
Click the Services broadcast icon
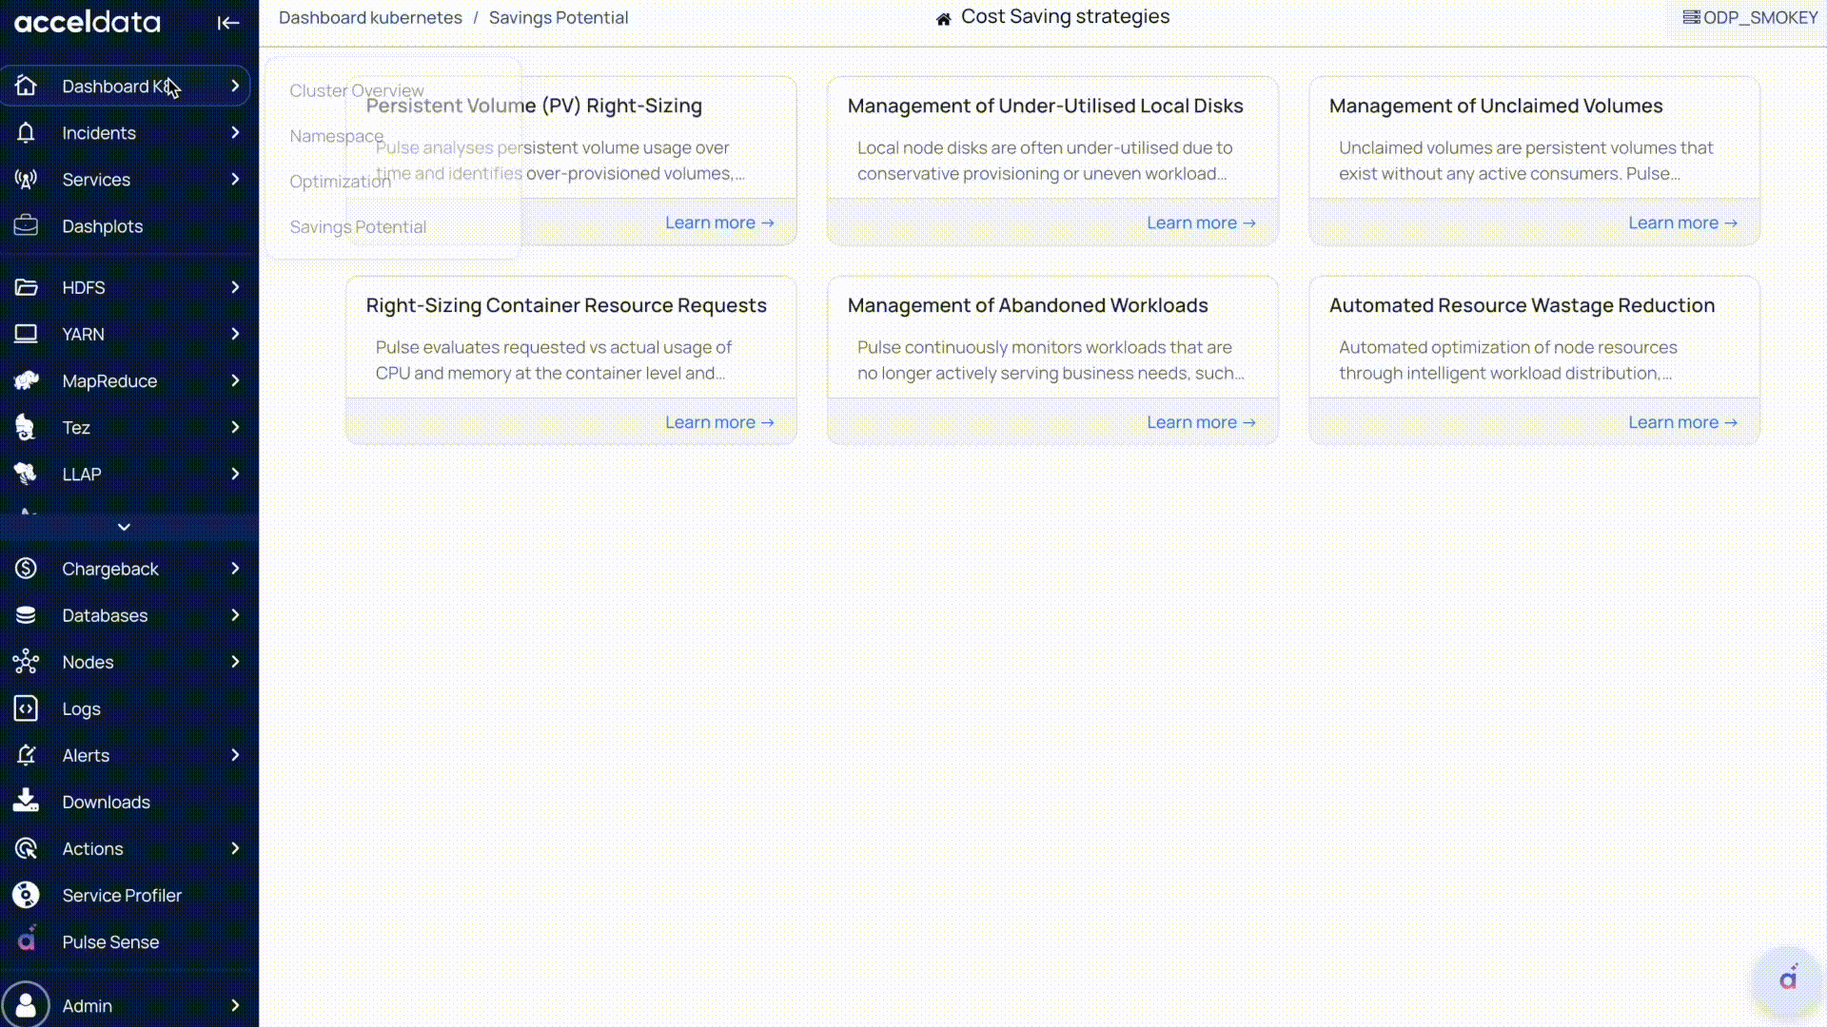(26, 180)
